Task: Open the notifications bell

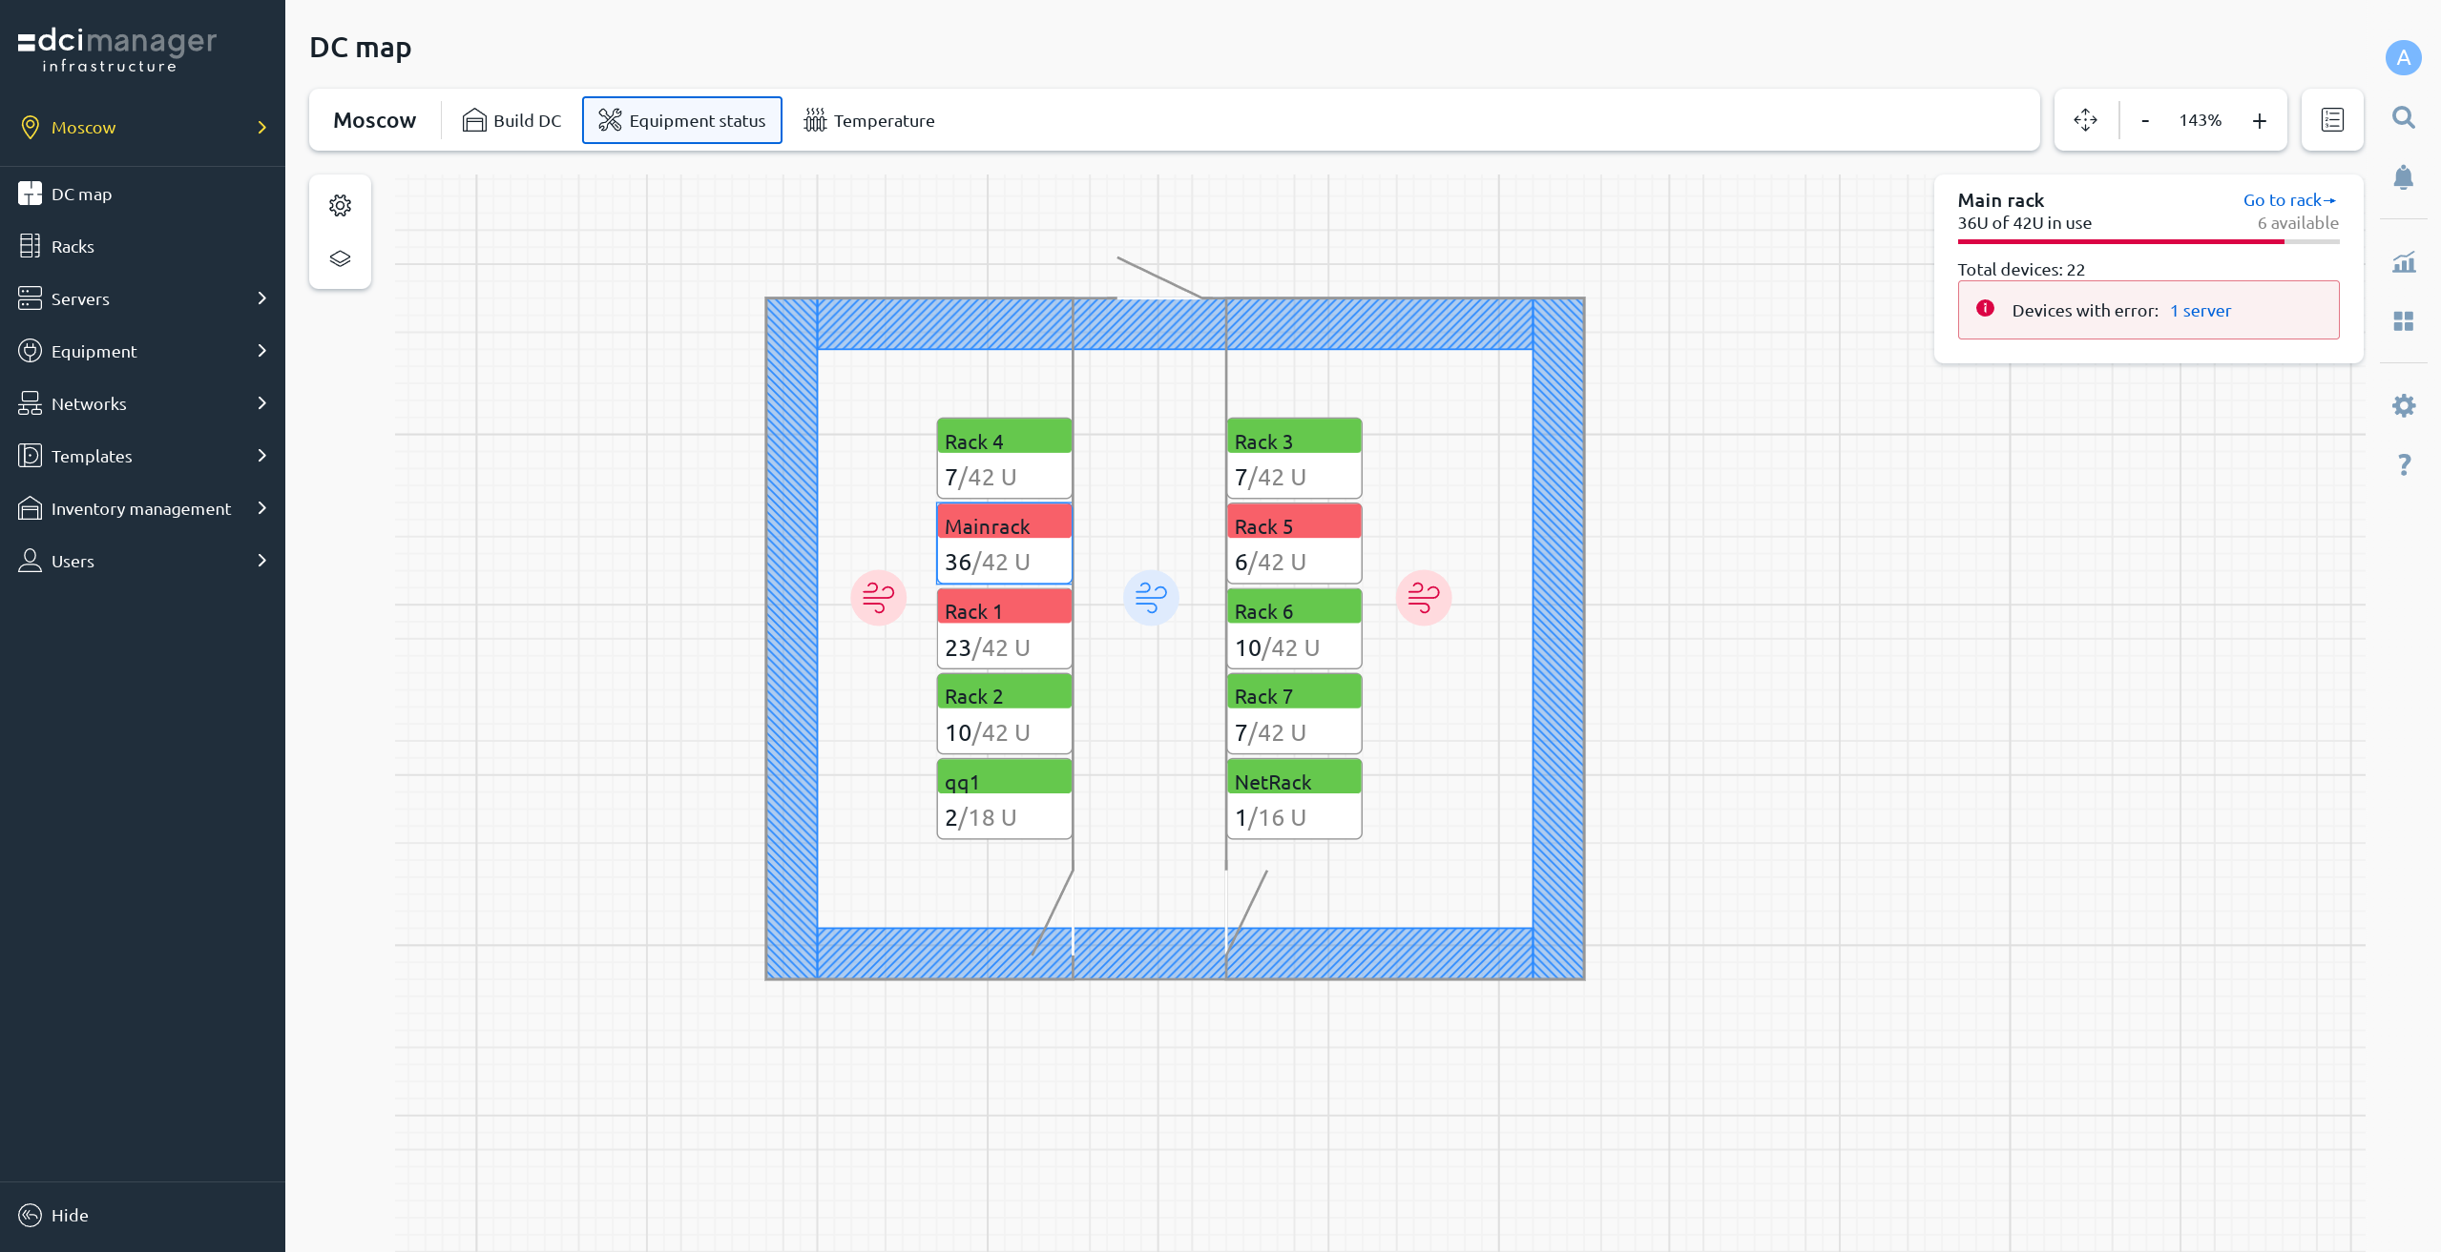Action: 2403,177
